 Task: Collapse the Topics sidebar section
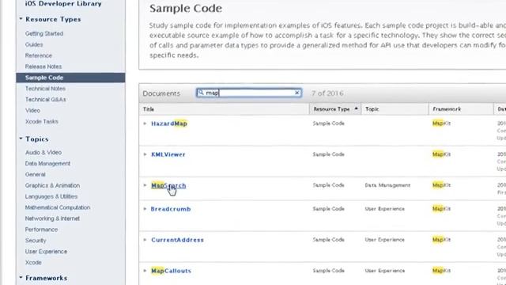21,139
